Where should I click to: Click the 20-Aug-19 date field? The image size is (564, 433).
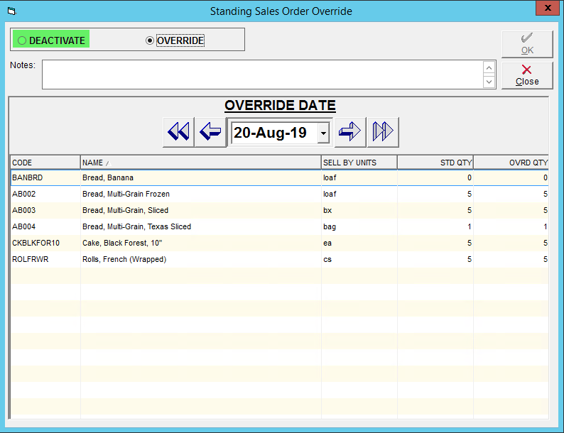point(274,133)
